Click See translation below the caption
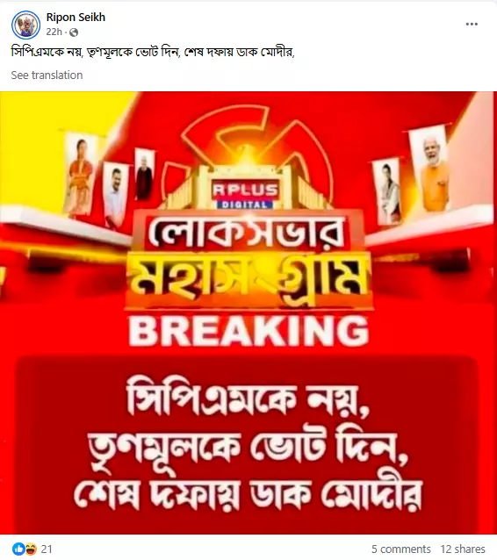The image size is (497, 560). [47, 75]
